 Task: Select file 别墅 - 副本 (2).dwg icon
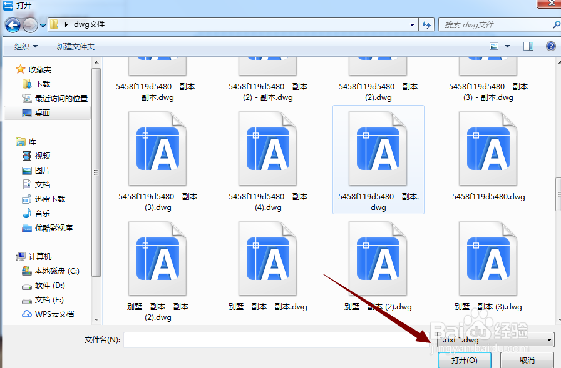(378, 259)
